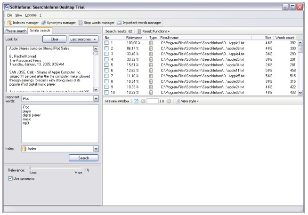Check the box for result 8
This screenshot has width=308, height=215.
pos(106,81)
